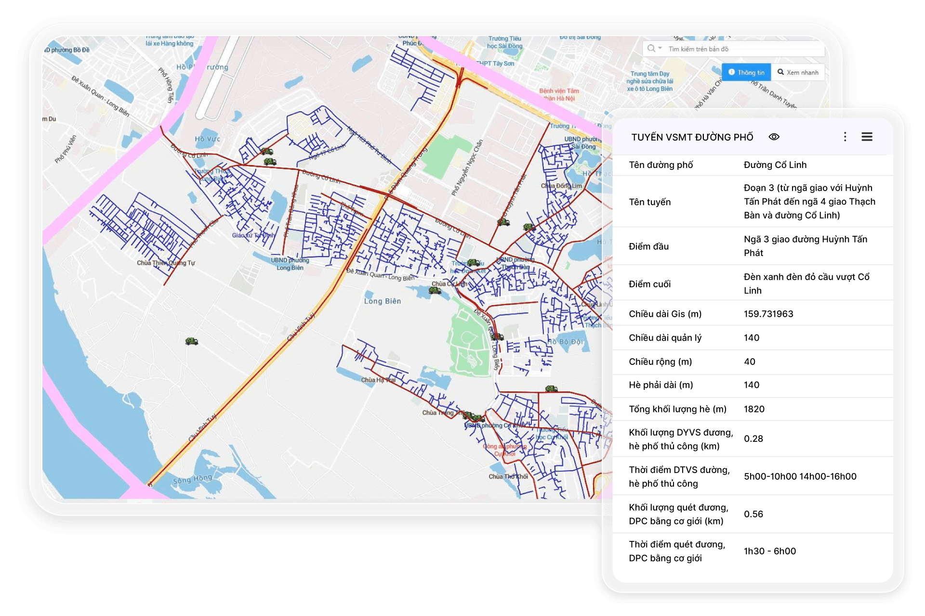This screenshot has width=925, height=616.
Task: Switch to 'Xem nhanh' quick view
Action: [x=798, y=72]
